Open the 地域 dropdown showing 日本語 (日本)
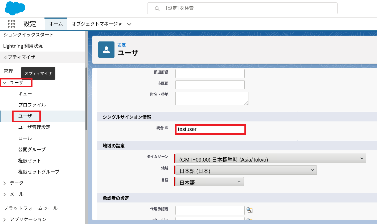 pyautogui.click(x=246, y=170)
